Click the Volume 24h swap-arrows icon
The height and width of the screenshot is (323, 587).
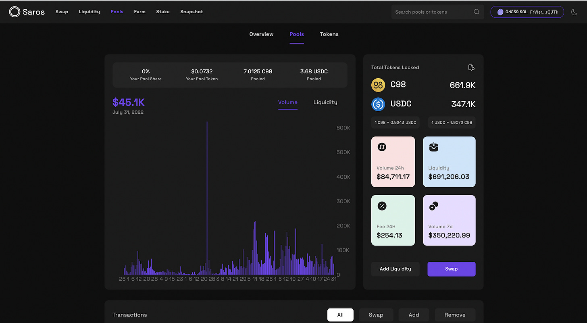click(382, 147)
